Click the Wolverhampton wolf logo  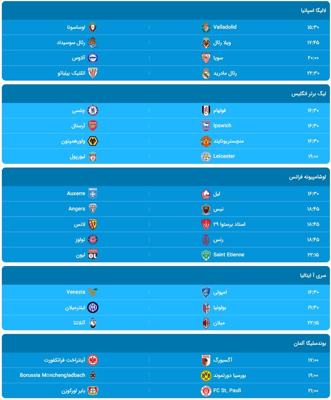pyautogui.click(x=93, y=141)
